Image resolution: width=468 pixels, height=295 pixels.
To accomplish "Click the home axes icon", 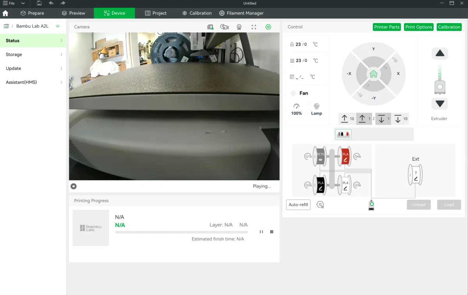I will coord(374,74).
